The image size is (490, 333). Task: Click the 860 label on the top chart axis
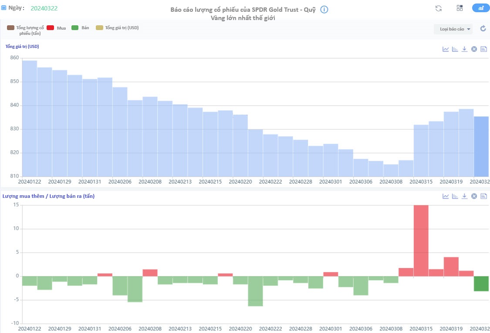pyautogui.click(x=14, y=58)
